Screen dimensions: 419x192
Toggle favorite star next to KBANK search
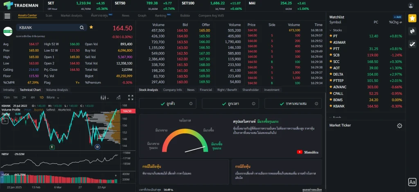(91, 27)
